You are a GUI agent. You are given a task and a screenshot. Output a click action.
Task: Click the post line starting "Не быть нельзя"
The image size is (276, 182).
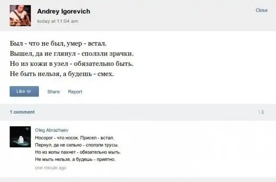61,74
